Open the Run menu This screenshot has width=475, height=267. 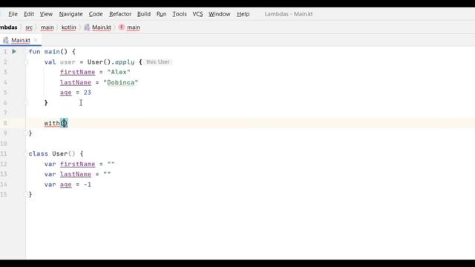[x=162, y=14]
